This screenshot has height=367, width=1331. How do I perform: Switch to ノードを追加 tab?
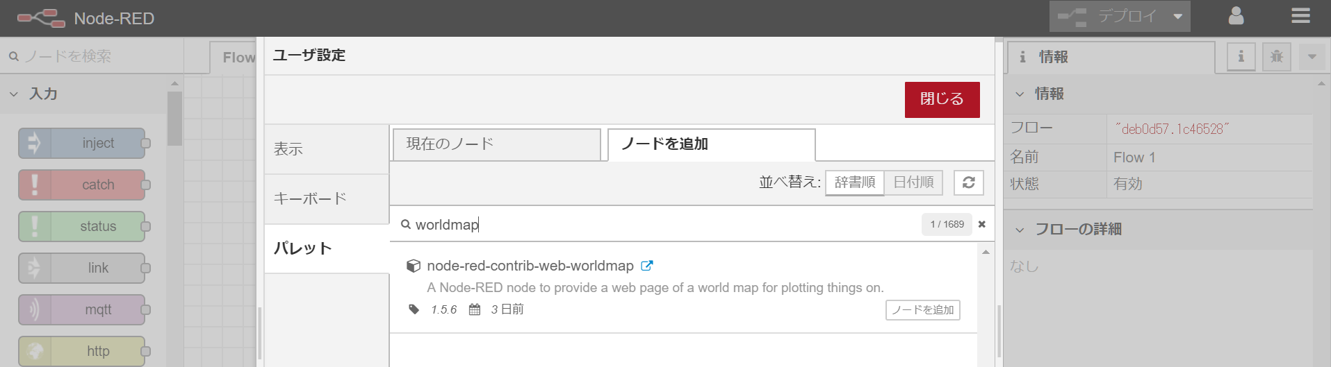(711, 144)
